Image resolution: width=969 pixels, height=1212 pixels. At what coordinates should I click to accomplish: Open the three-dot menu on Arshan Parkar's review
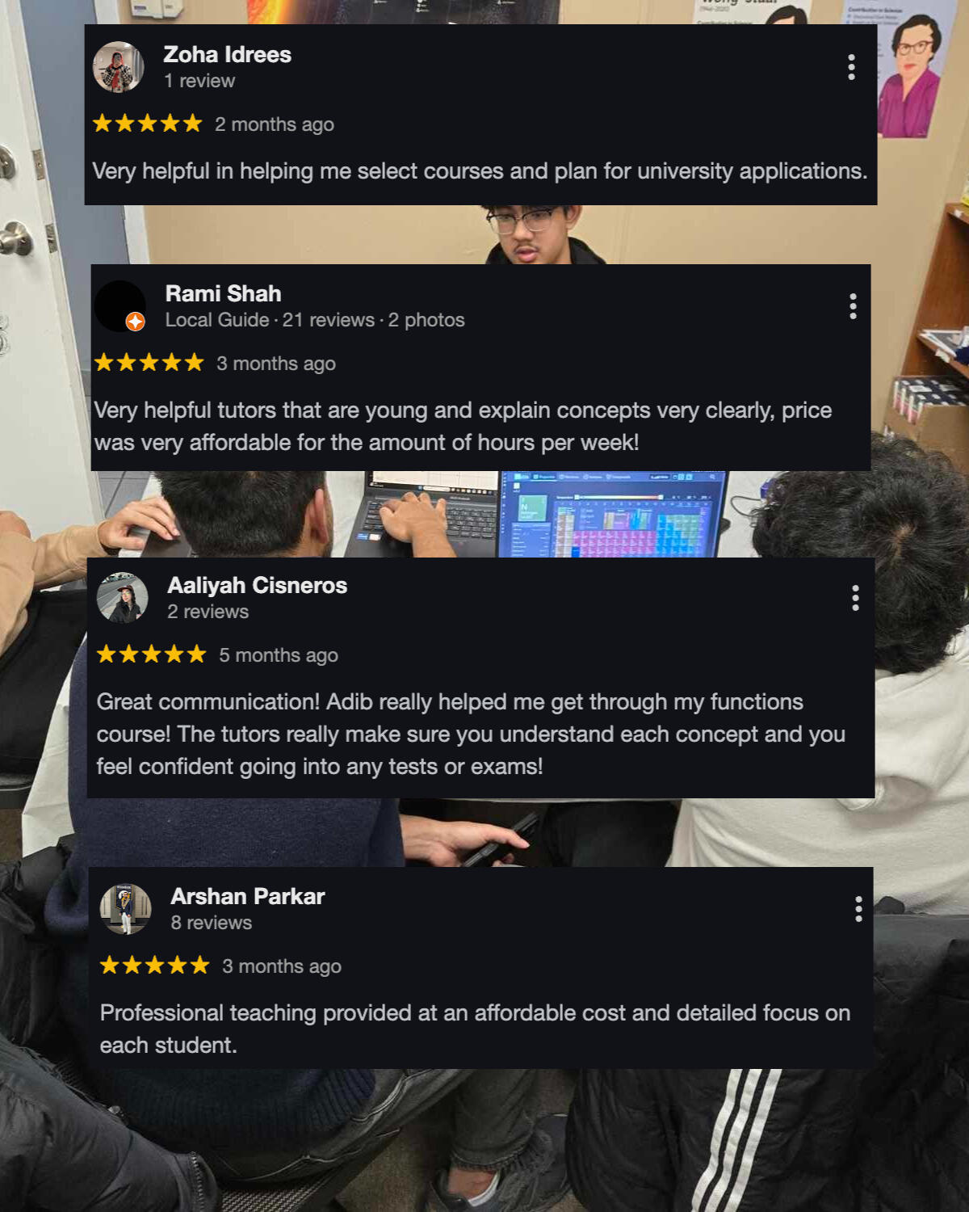pyautogui.click(x=858, y=909)
